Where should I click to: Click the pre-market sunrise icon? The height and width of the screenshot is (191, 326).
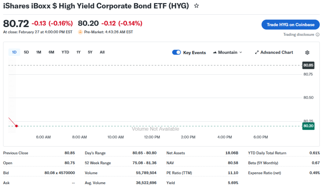pos(80,32)
